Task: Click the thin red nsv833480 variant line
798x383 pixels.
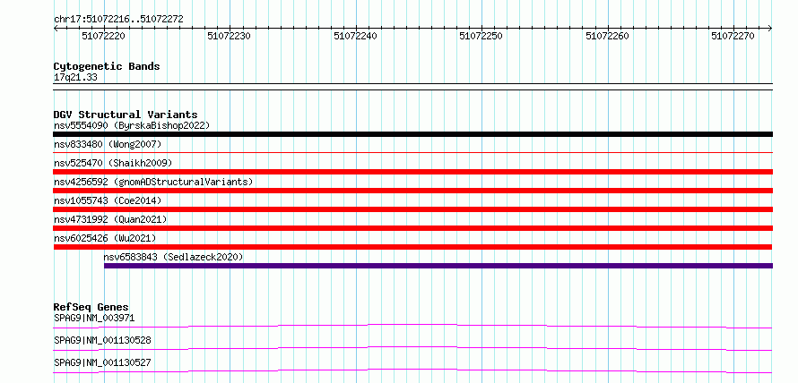Action: pos(412,152)
